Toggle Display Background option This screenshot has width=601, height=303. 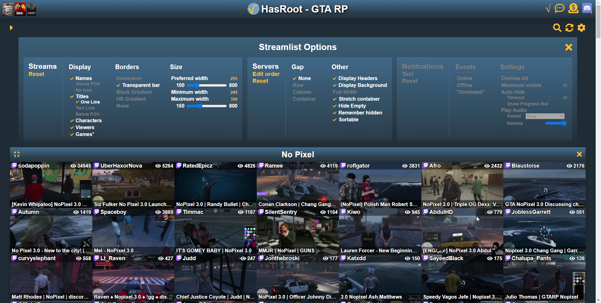tap(360, 85)
